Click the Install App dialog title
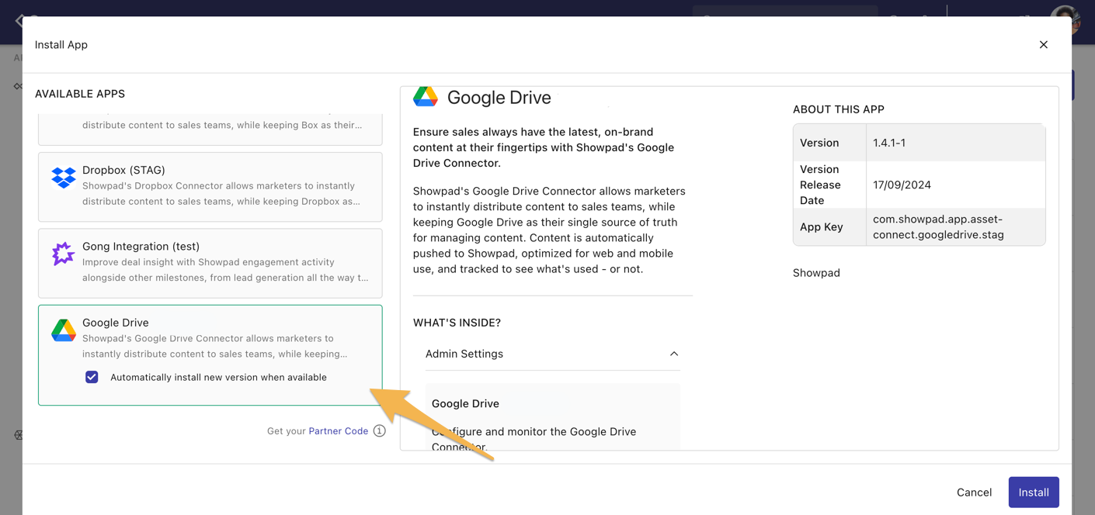Image resolution: width=1095 pixels, height=515 pixels. (61, 45)
